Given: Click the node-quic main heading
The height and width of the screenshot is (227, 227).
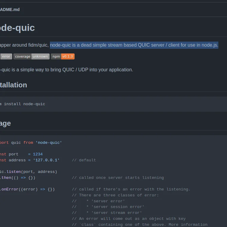Looking at the screenshot, I should (17, 28).
